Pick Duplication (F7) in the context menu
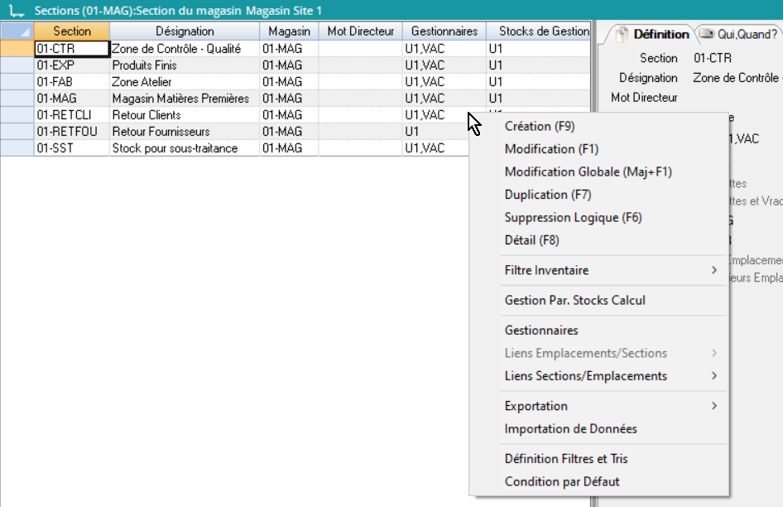This screenshot has width=783, height=507. pyautogui.click(x=548, y=195)
